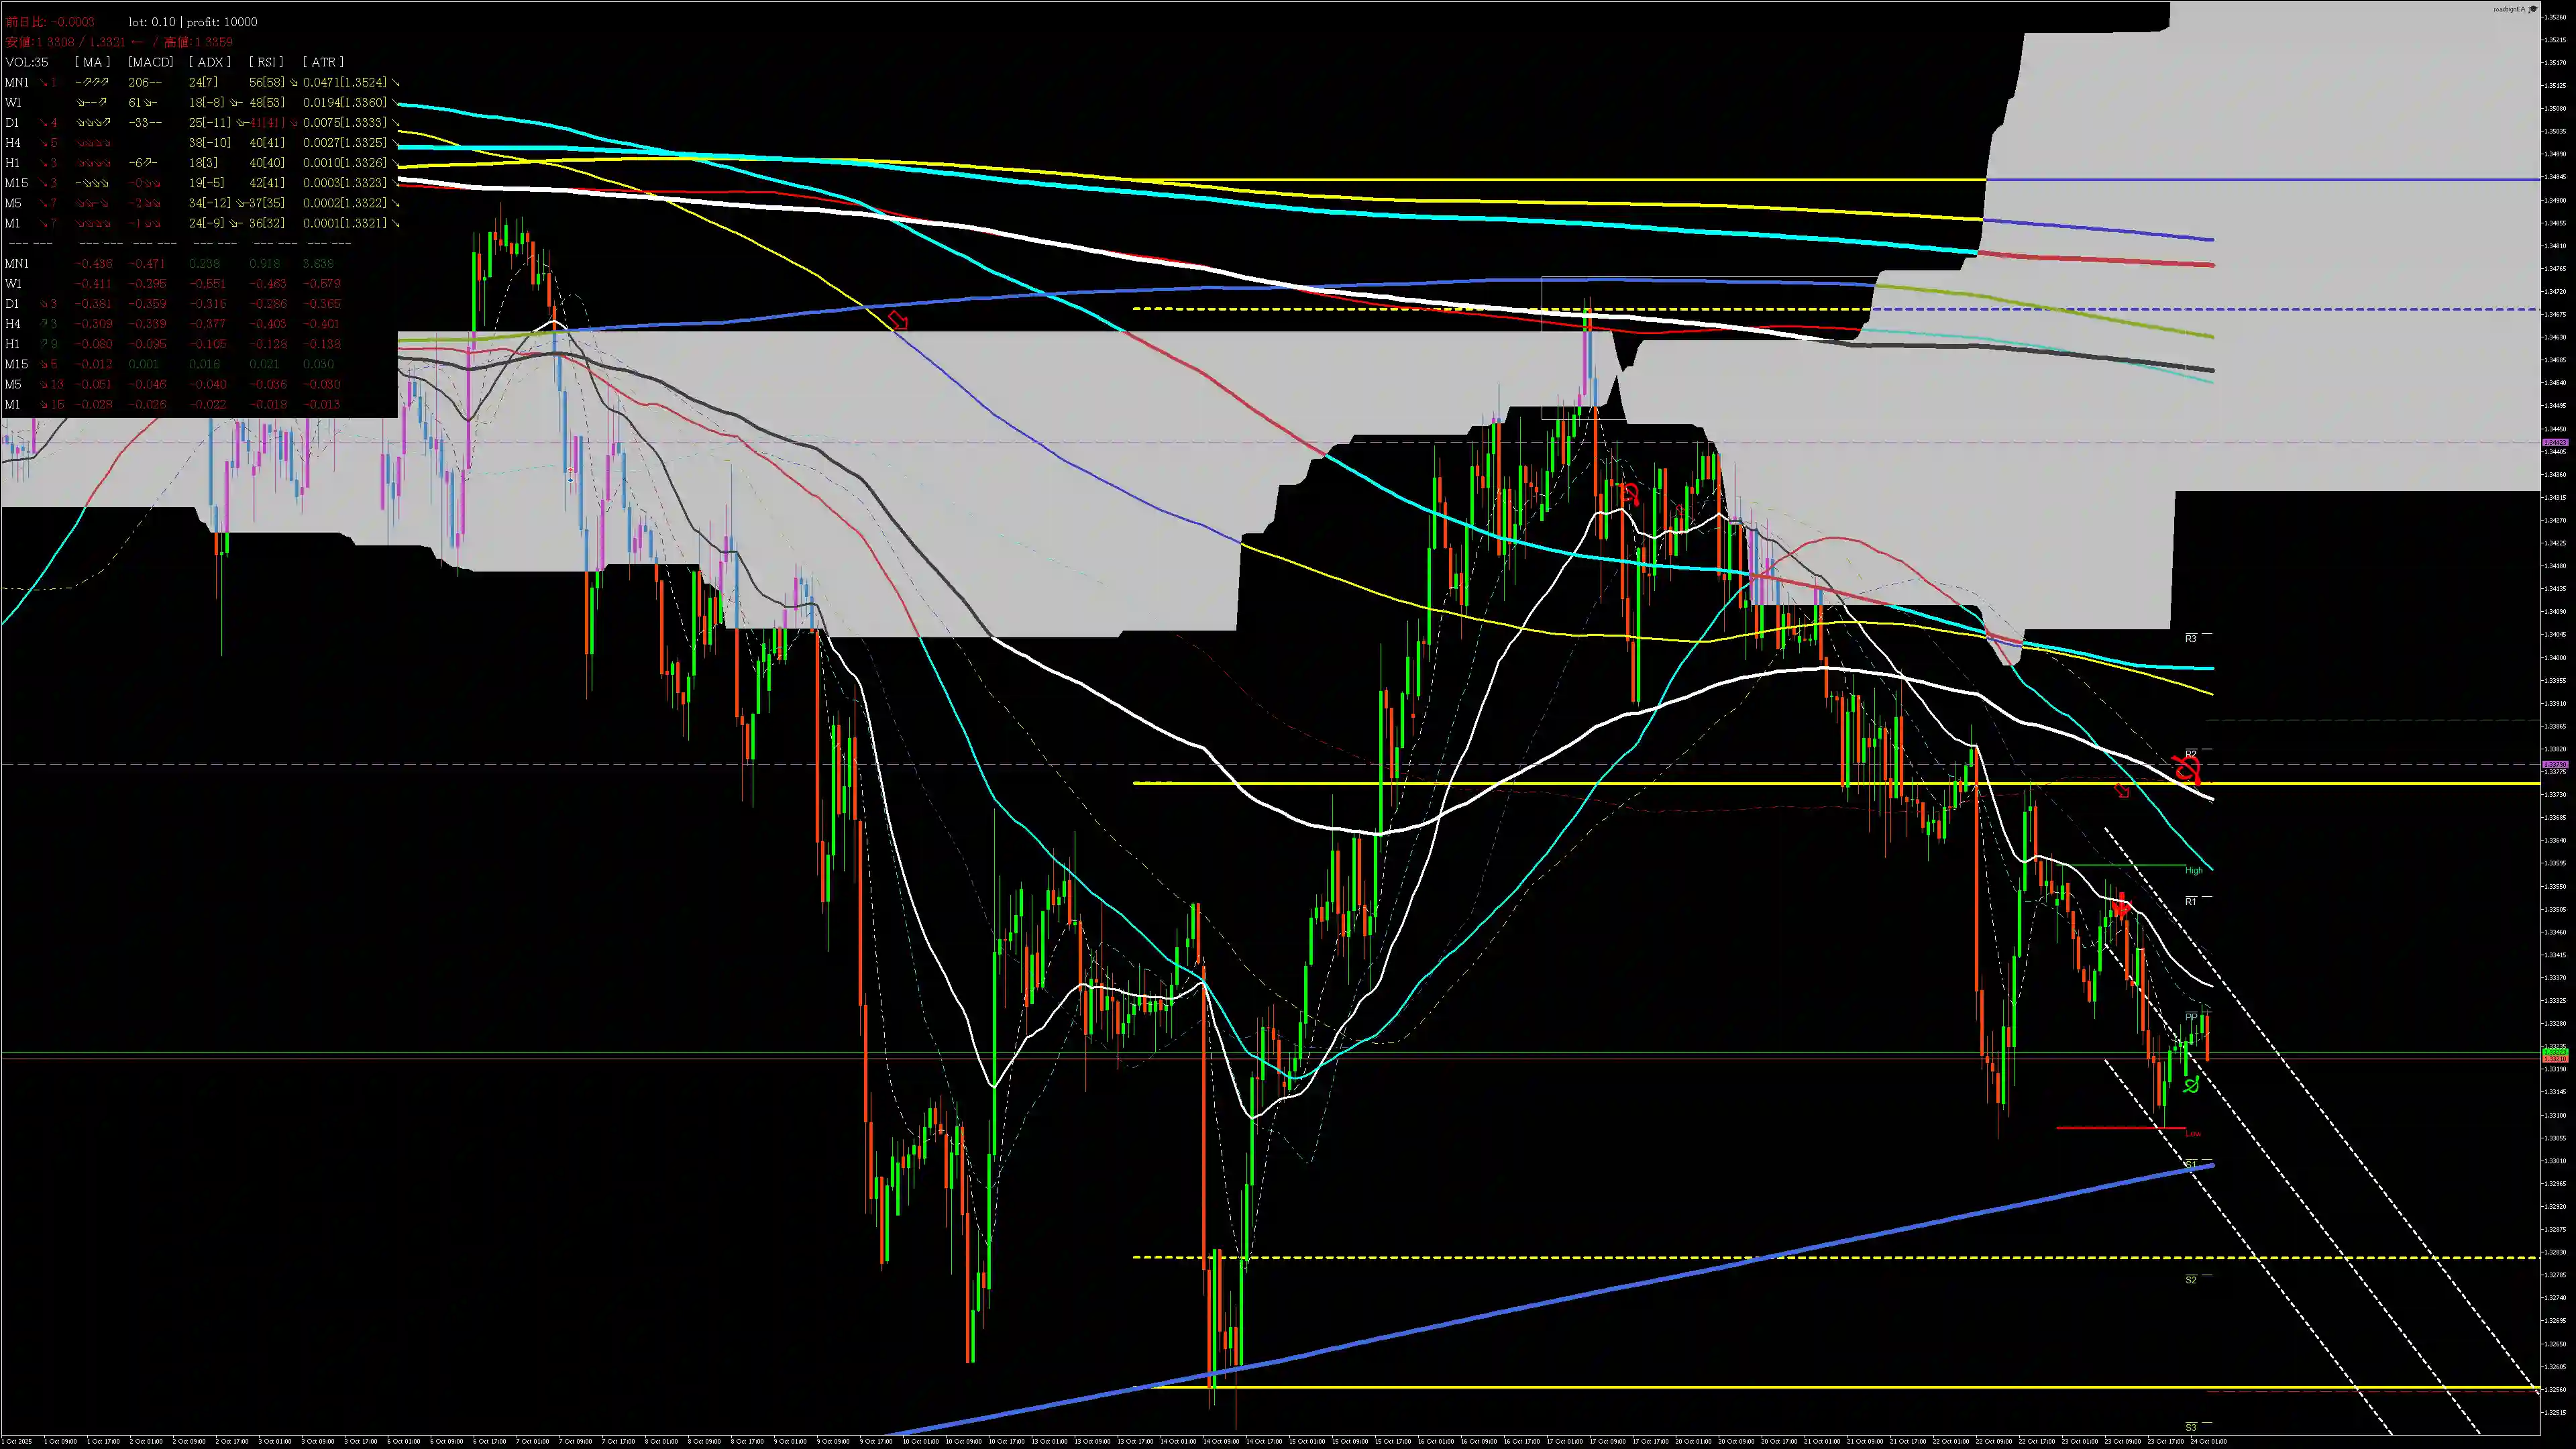This screenshot has height=1449, width=2576.
Task: Click the PP pivot point label
Action: pos(2191,1018)
